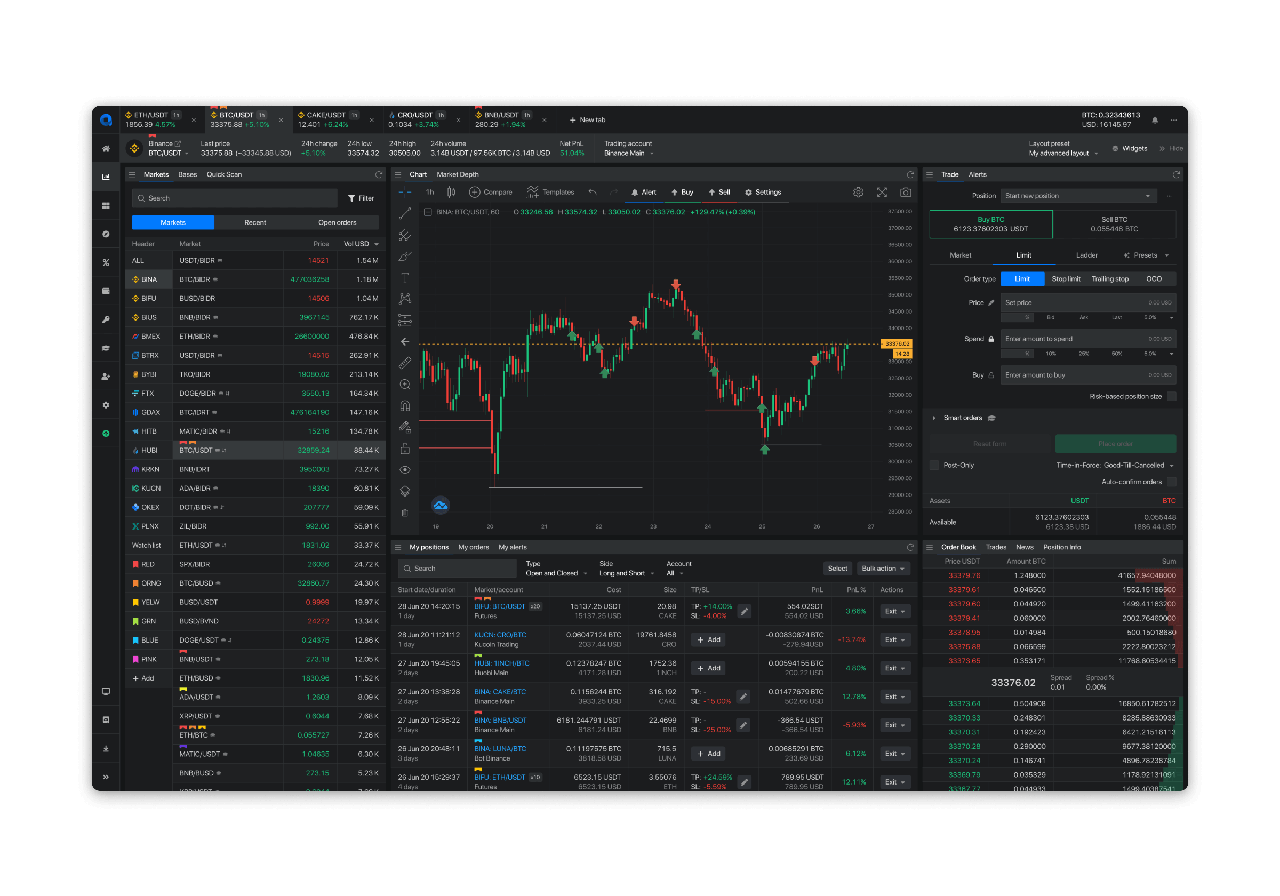Enable the Auto-confirm orders checkbox
The image size is (1280, 896).
tap(1171, 482)
